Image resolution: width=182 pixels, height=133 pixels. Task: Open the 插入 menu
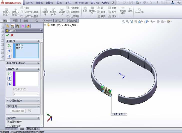point(59,3)
